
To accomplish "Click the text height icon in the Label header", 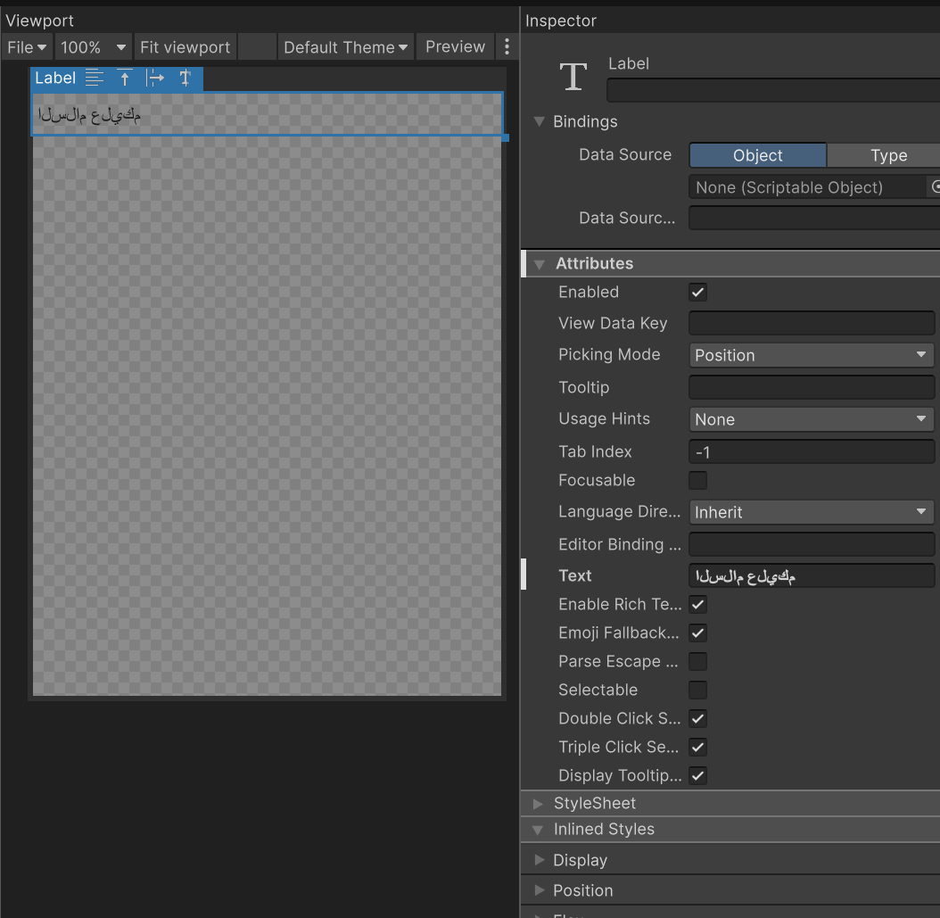I will [x=186, y=78].
